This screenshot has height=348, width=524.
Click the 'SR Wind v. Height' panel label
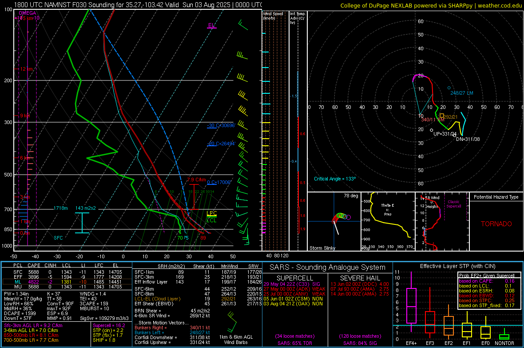[x=432, y=202]
